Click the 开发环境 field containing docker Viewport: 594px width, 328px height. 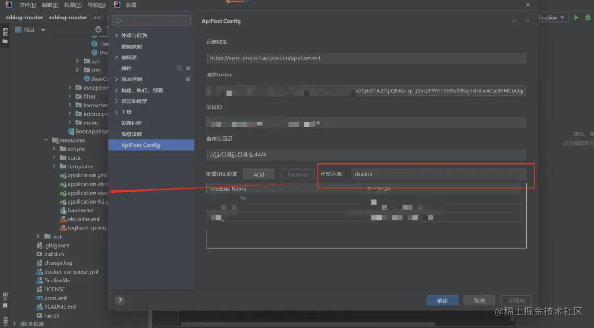(x=438, y=174)
